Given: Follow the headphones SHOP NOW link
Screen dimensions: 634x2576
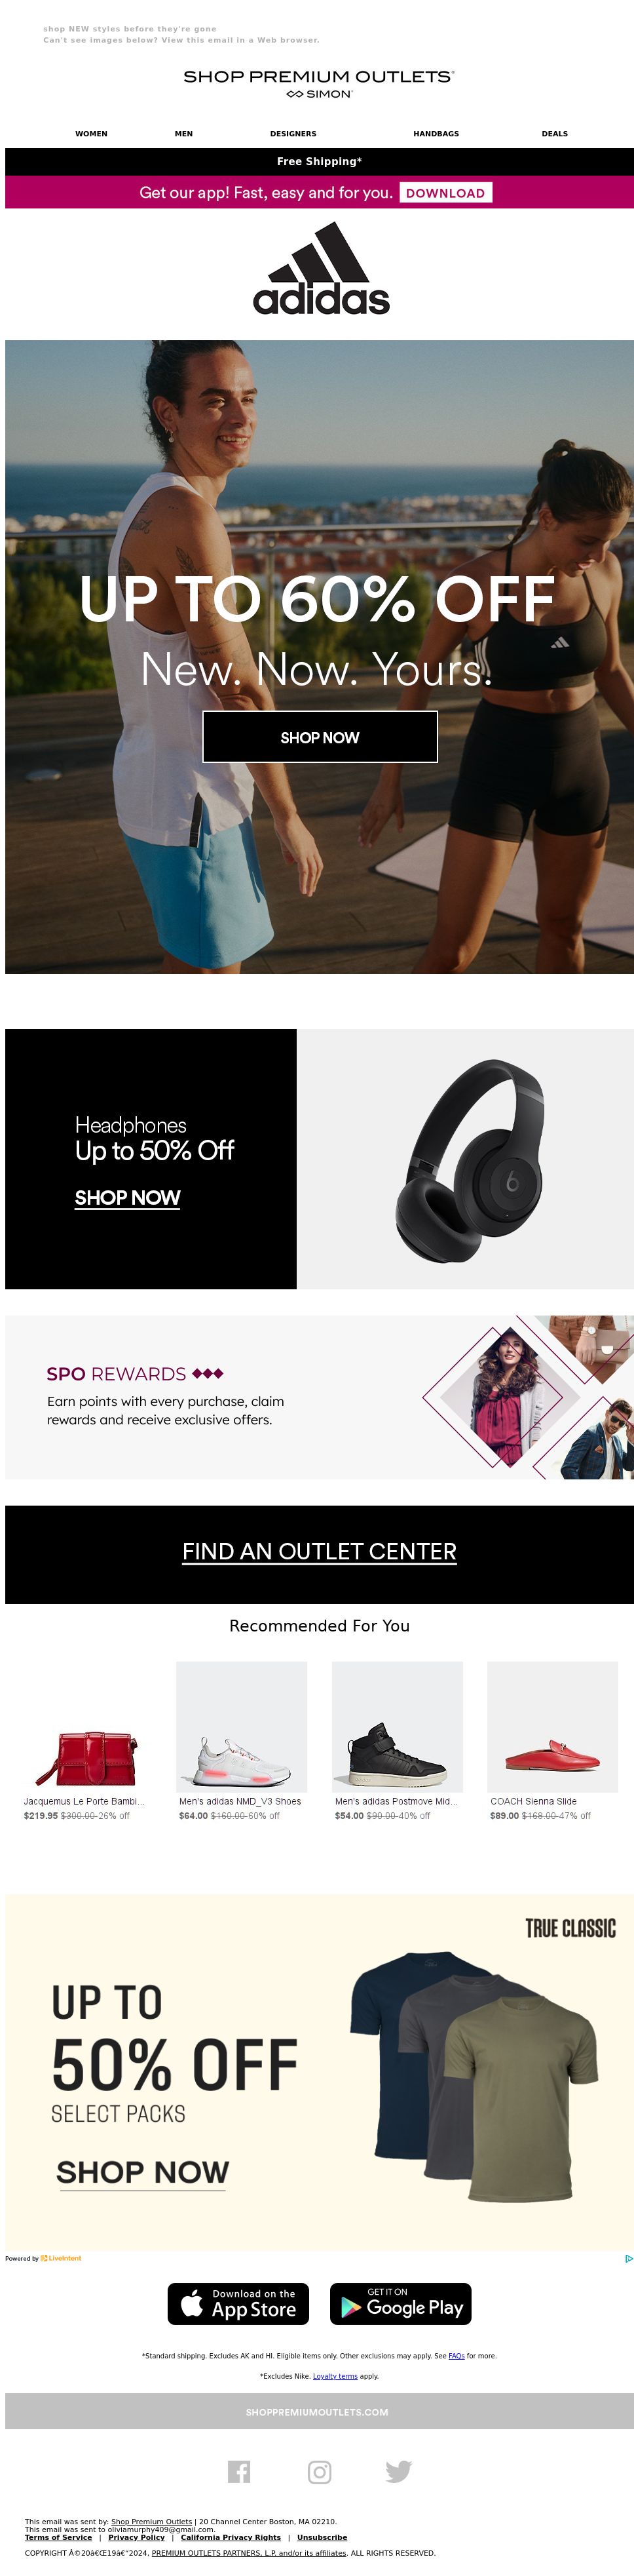Looking at the screenshot, I should coord(127,1198).
